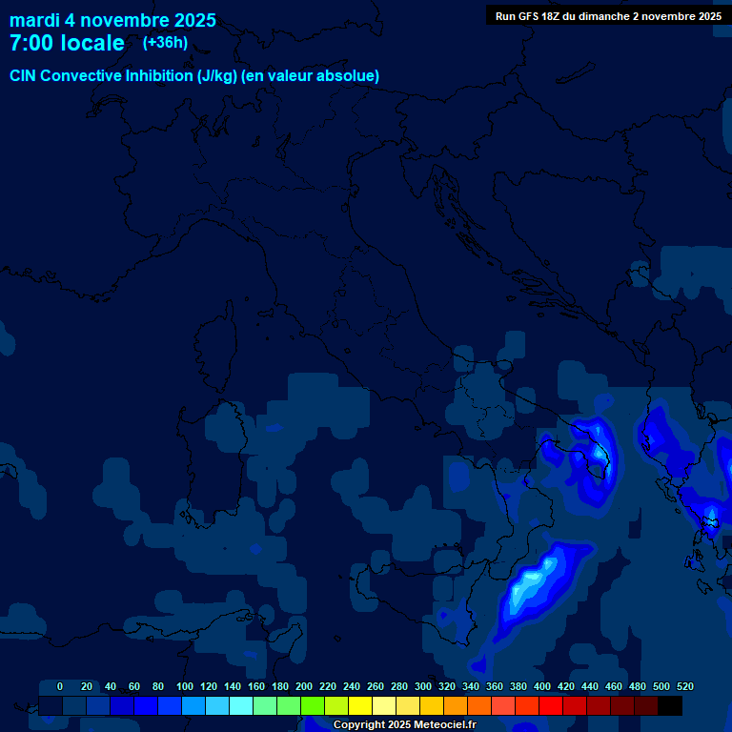Click the legend value '400'
This screenshot has height=732, width=732.
[x=542, y=686]
